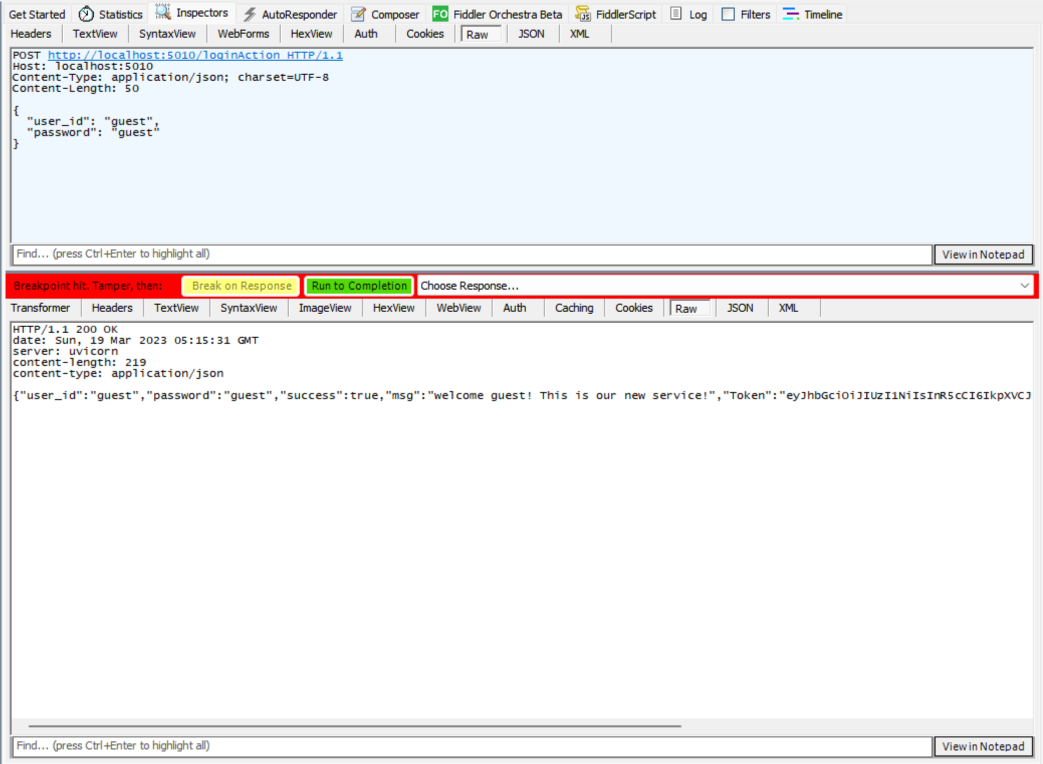Click the Composer pencil icon
Viewport: 1043px width, 764px height.
click(359, 14)
